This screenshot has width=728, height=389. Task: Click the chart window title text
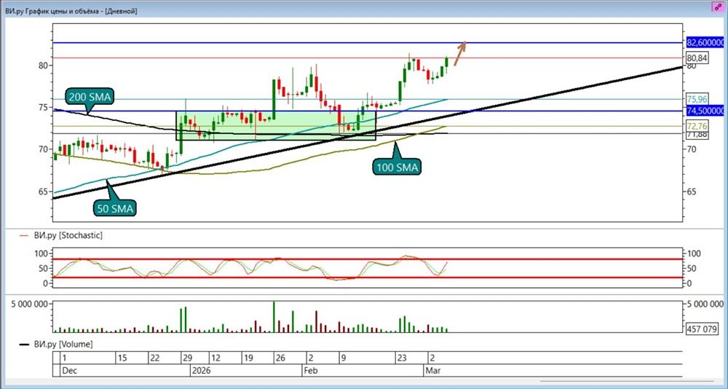point(71,10)
